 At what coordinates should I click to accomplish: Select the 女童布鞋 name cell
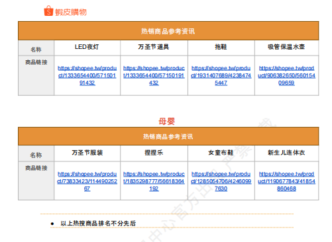tap(221, 153)
